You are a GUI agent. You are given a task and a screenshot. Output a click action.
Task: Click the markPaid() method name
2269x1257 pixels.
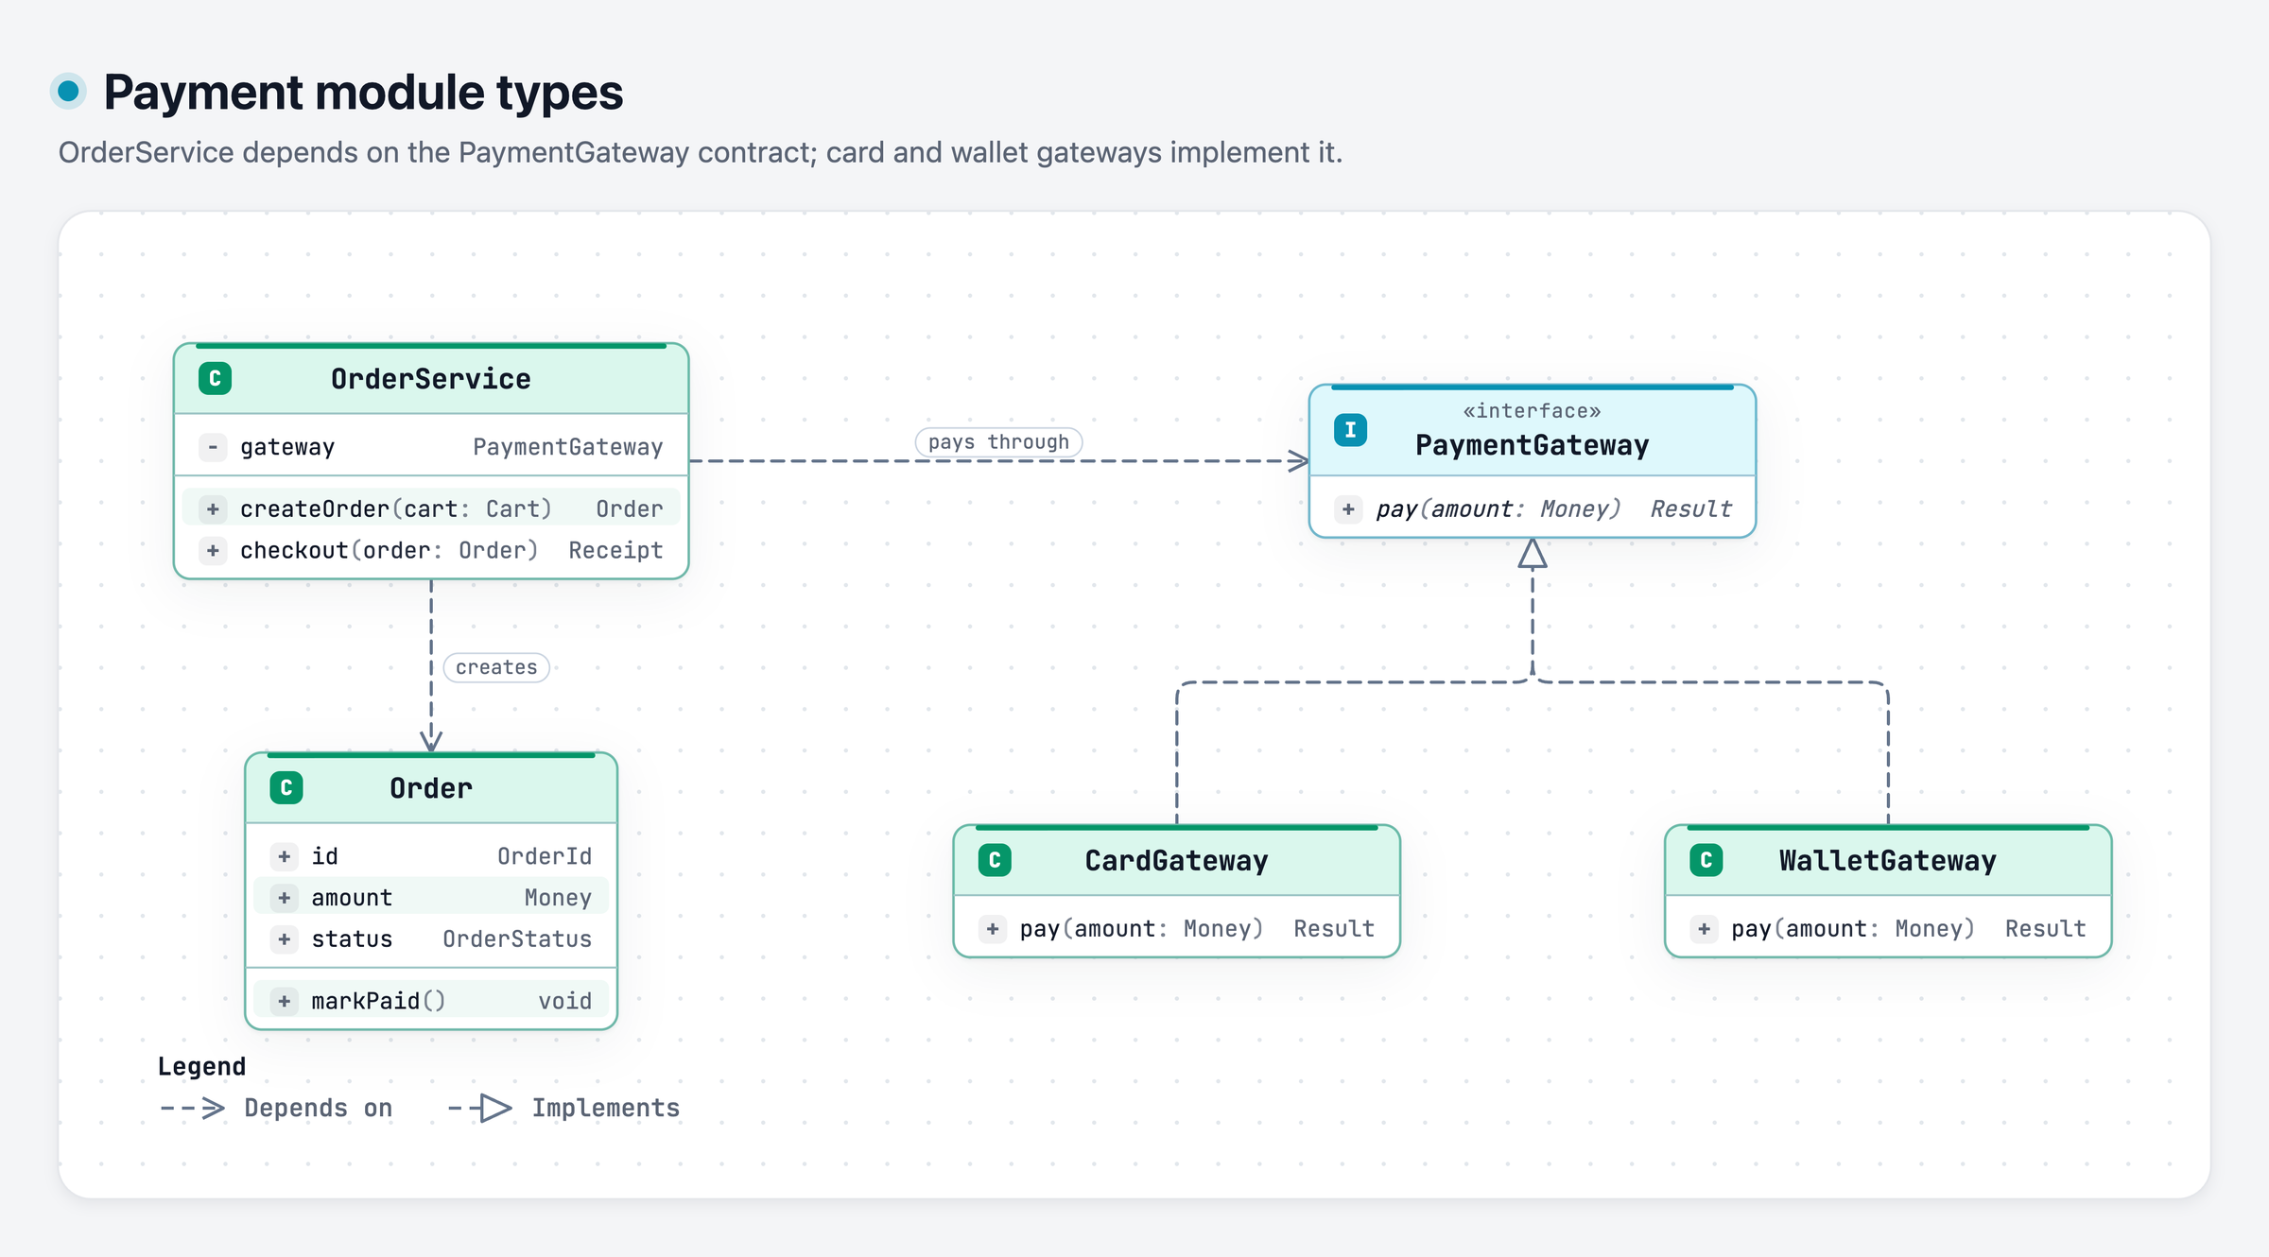tap(378, 1001)
